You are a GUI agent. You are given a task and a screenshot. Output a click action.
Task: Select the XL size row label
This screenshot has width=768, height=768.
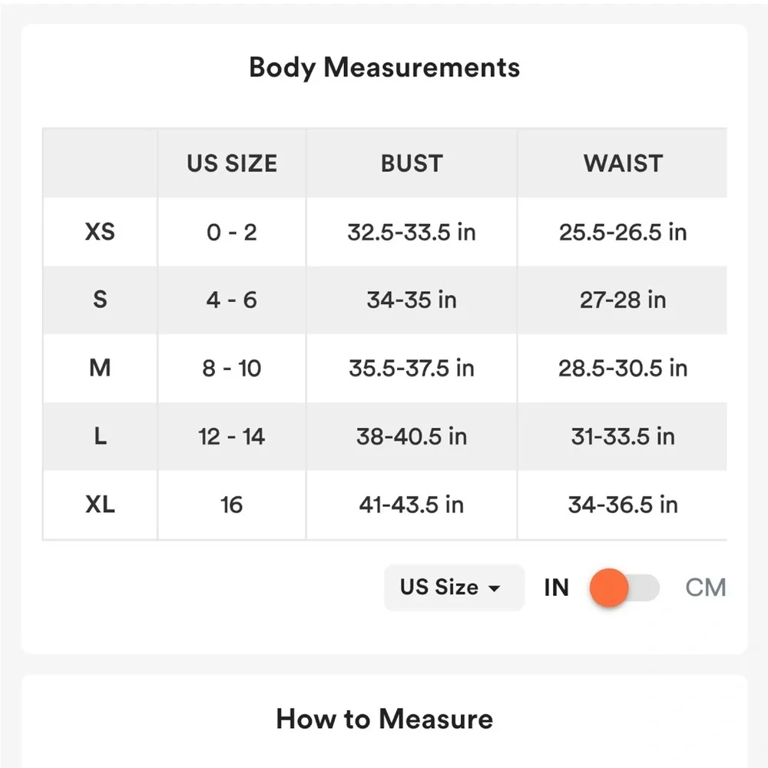click(100, 505)
